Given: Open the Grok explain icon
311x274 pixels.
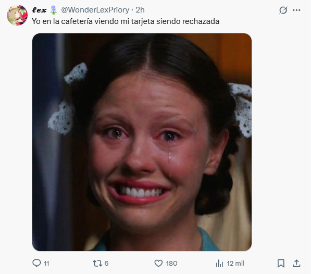Looking at the screenshot, I should tap(283, 10).
